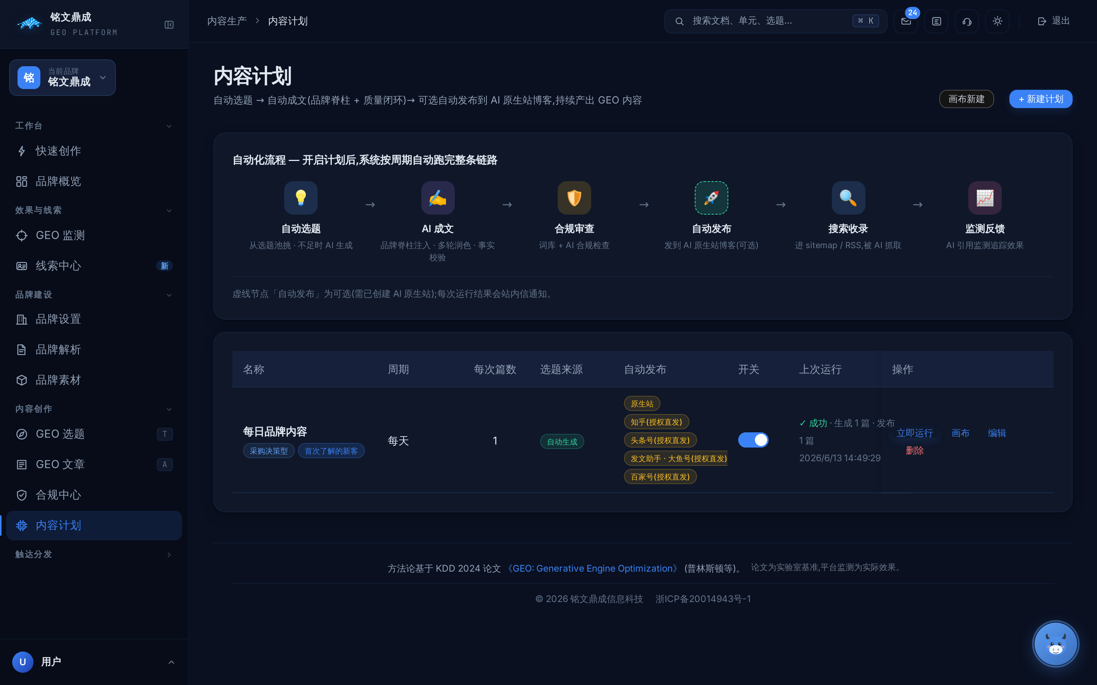Click the 自动发布 rocket icon

click(x=711, y=198)
